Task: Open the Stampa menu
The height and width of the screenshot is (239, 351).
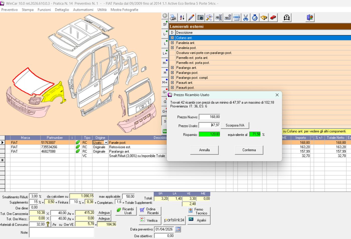Action: tap(28, 10)
